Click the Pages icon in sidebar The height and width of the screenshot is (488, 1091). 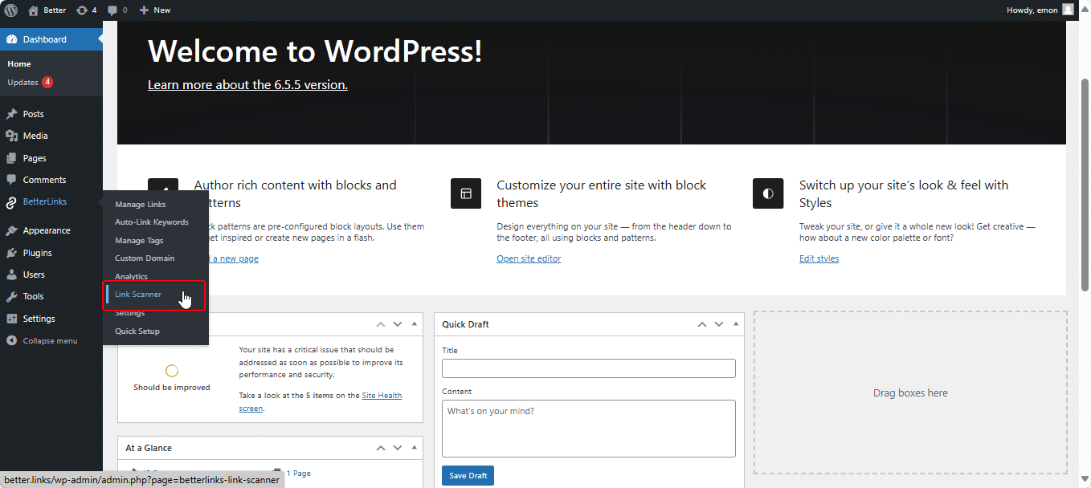pos(13,157)
